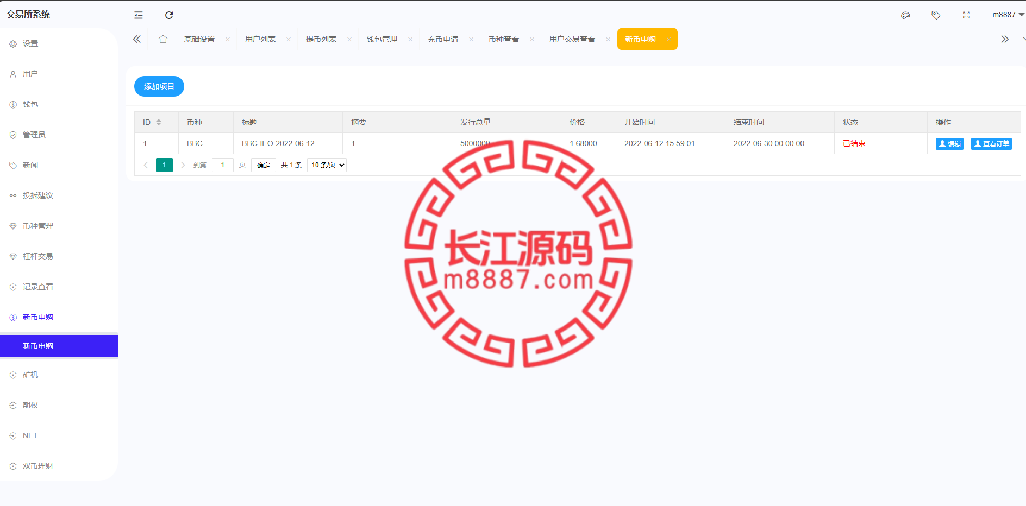Switch to the 币种查看 tab

coord(504,39)
